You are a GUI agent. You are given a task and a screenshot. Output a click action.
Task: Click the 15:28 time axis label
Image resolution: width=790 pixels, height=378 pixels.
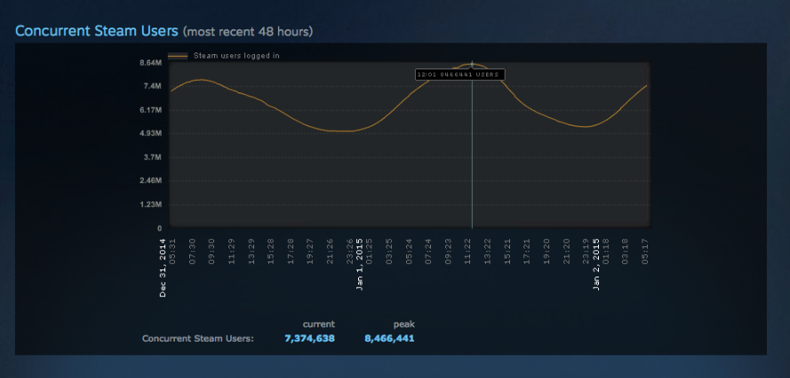[x=270, y=251]
